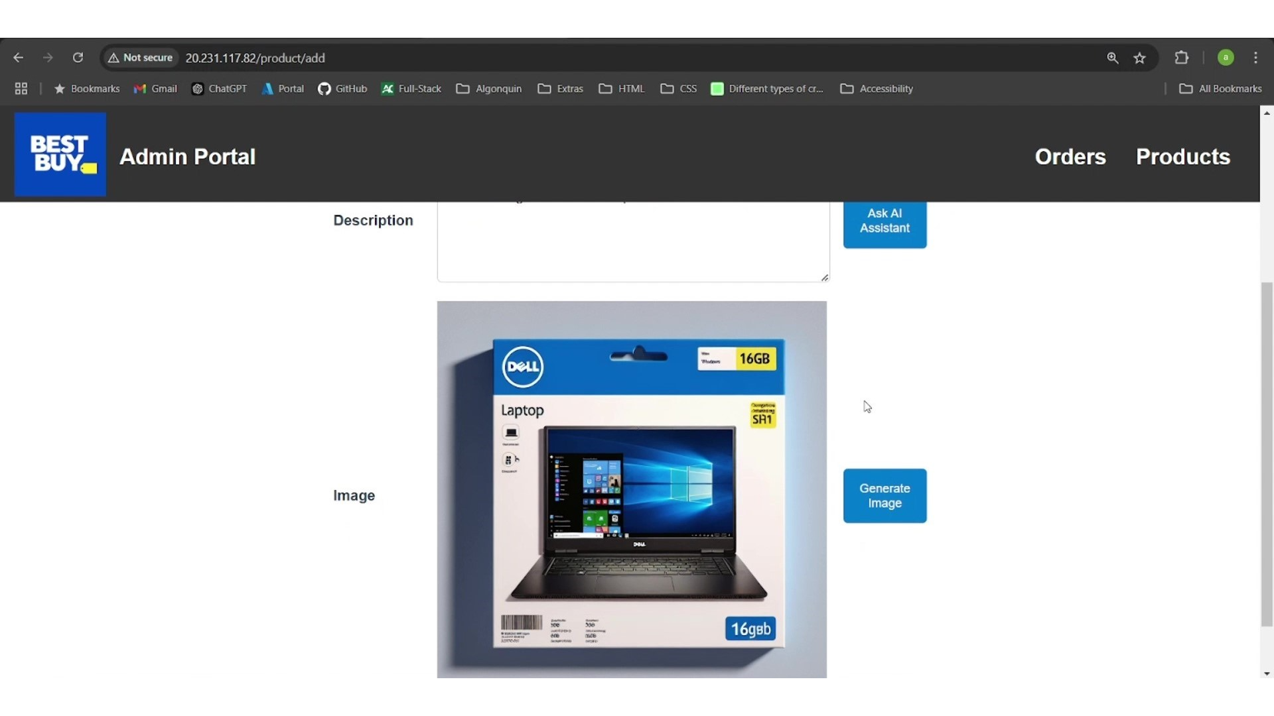Viewport: 1274px width, 716px height.
Task: Click the browser back arrow
Action: tap(19, 58)
